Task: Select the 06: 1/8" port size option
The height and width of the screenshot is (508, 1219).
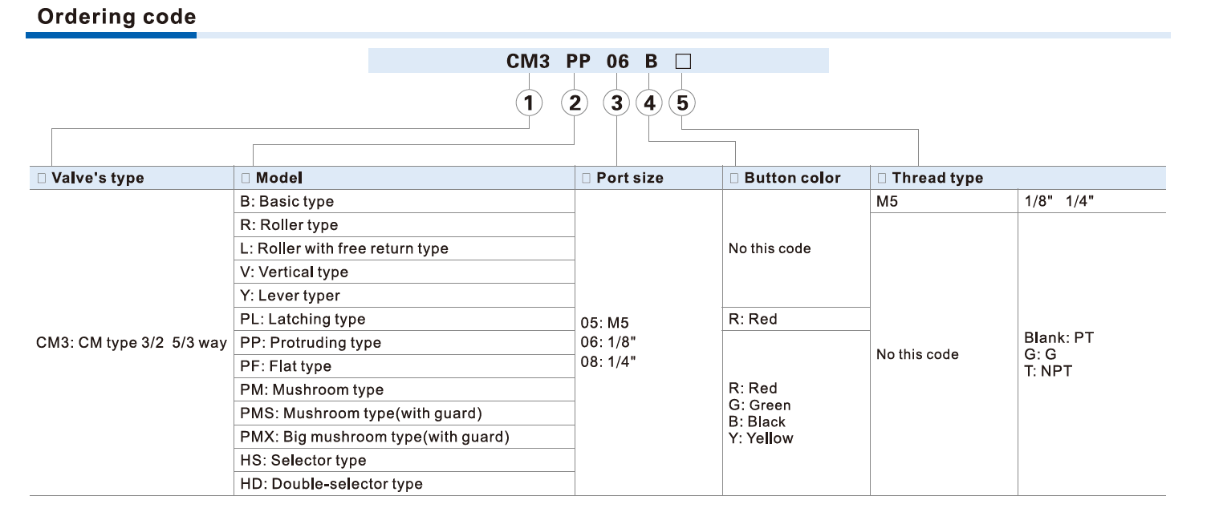Action: click(x=609, y=342)
